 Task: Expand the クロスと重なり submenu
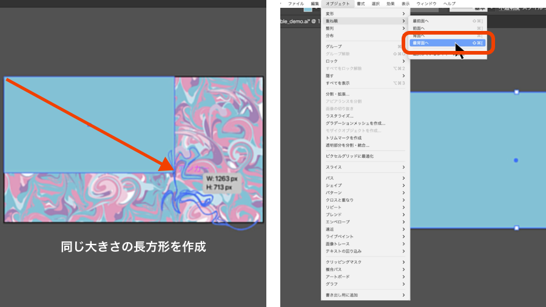coord(365,200)
